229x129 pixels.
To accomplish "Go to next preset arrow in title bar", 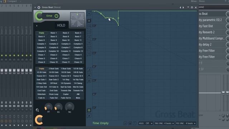I will (183, 7).
